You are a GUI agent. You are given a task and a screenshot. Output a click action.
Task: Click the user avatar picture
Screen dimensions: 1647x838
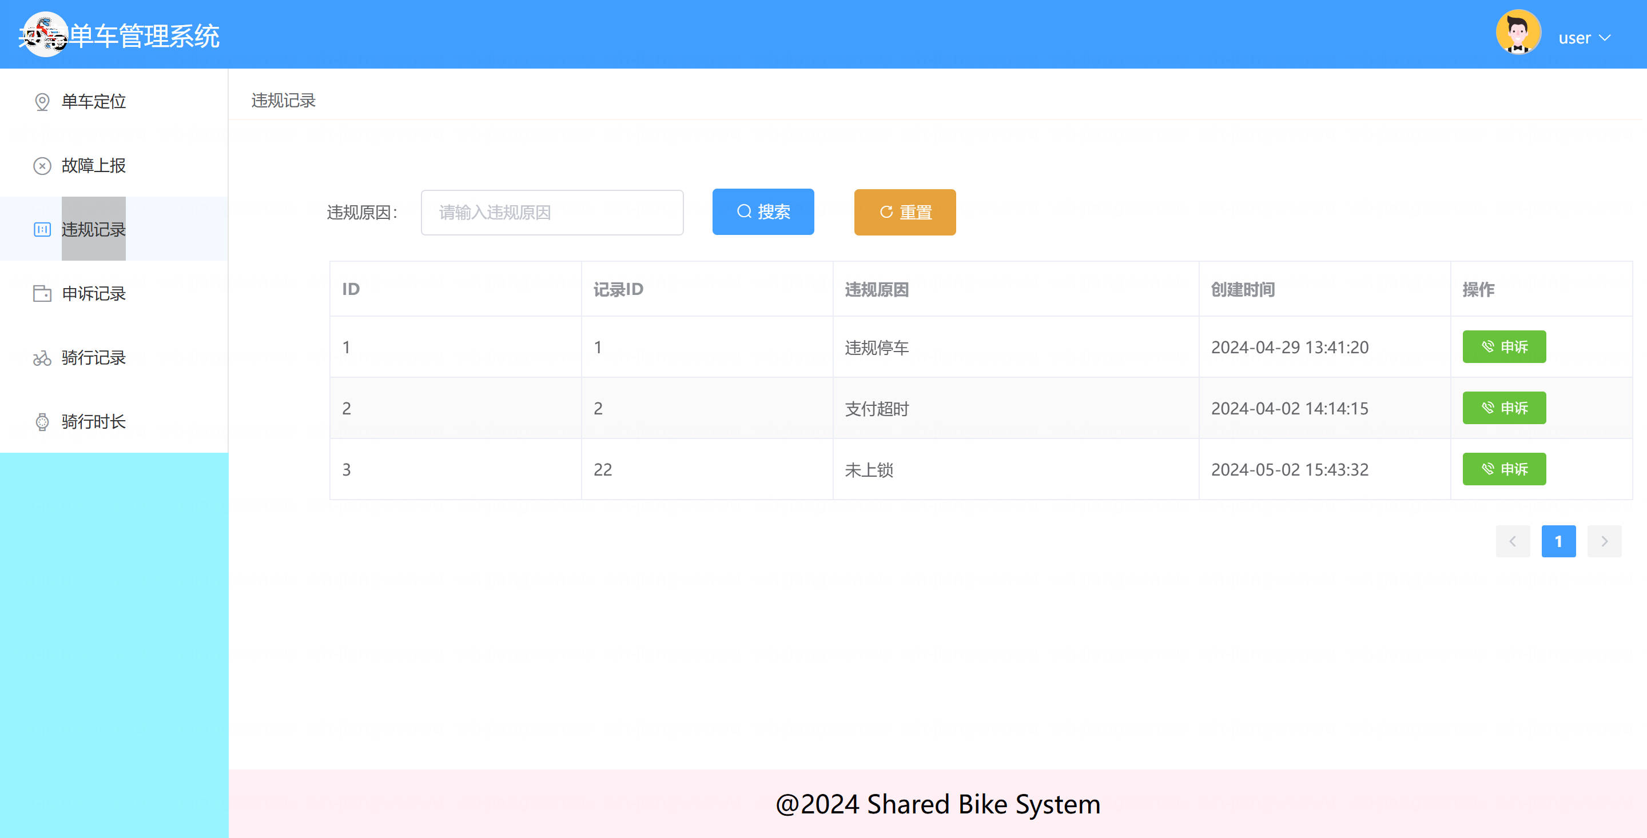coord(1518,33)
